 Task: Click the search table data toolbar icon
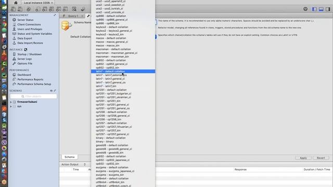[x=74, y=9]
